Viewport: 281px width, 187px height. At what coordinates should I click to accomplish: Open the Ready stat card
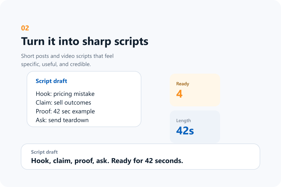tap(195, 90)
